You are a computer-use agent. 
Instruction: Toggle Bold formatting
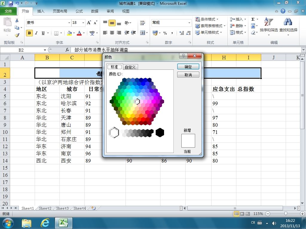coord(30,33)
